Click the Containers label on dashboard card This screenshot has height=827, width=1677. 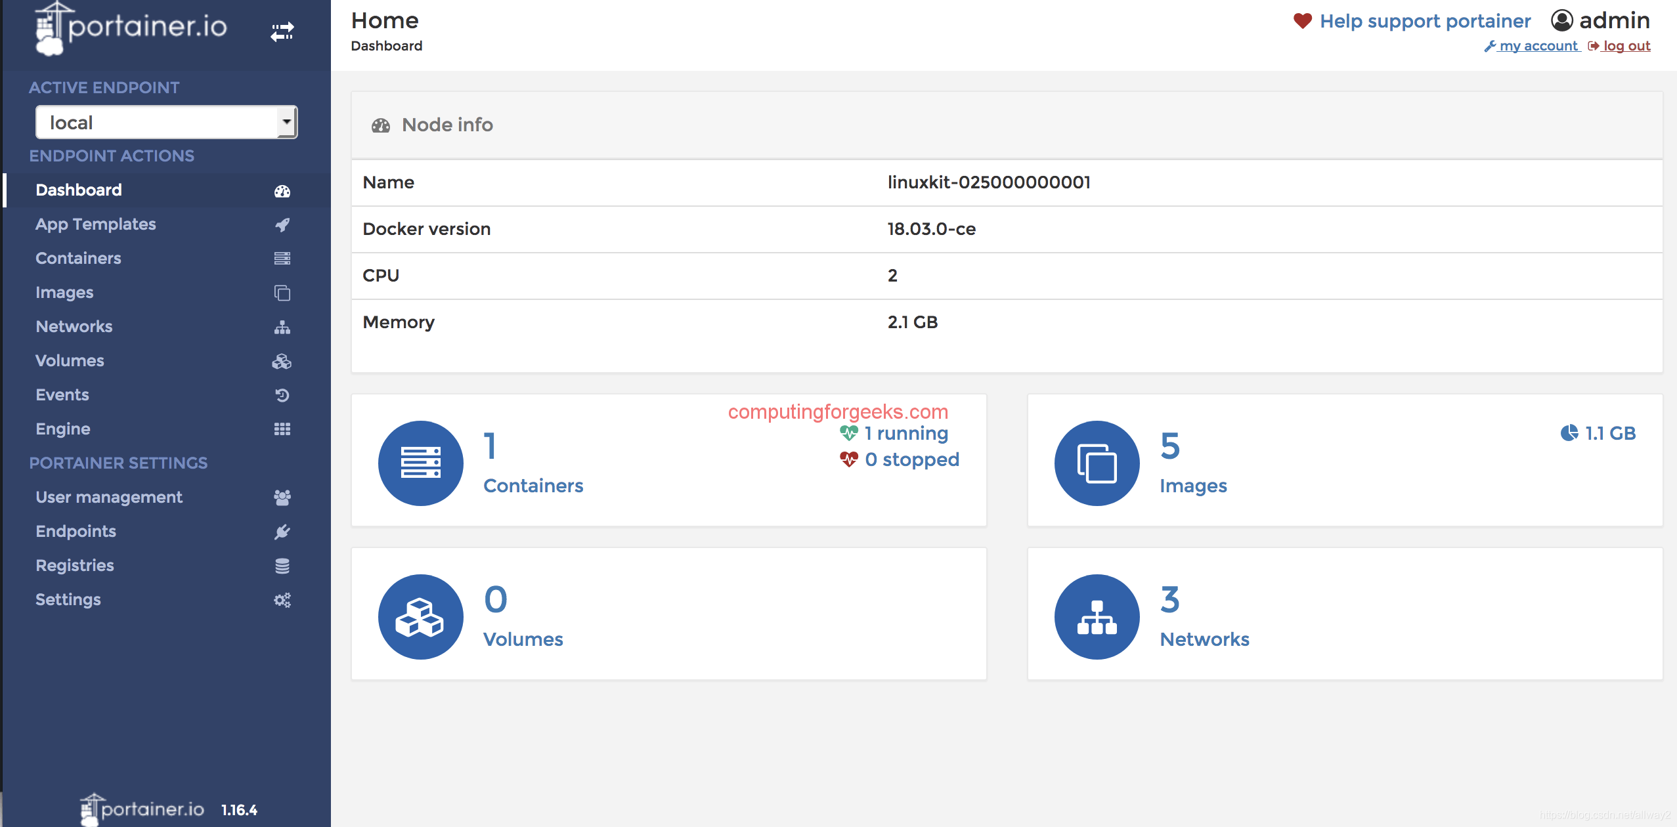click(533, 486)
